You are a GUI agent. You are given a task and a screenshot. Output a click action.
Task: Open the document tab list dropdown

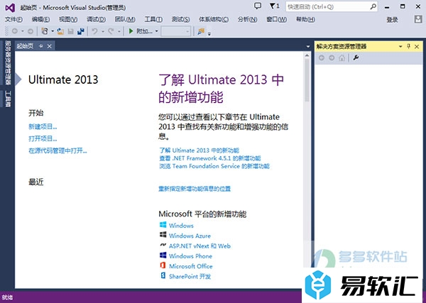tap(308, 46)
